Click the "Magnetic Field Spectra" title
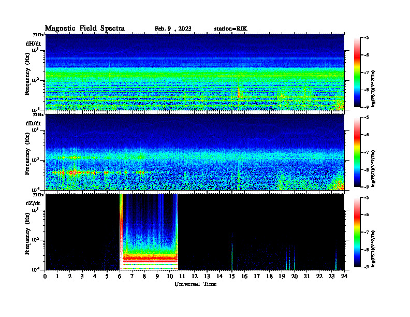The width and height of the screenshot is (410, 317). (85, 28)
